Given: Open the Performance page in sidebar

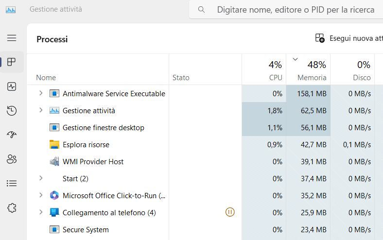Looking at the screenshot, I should coord(12,86).
